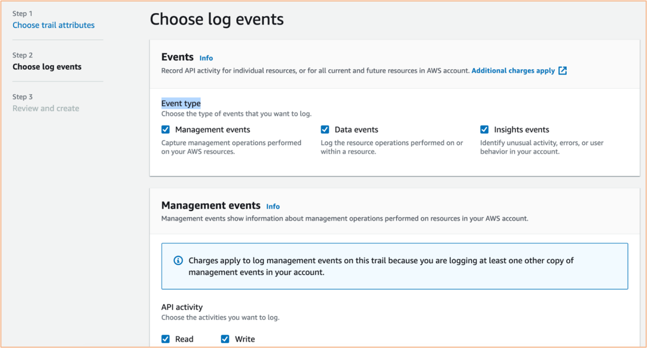This screenshot has width=647, height=348.
Task: Click the 'Charges apply to log management events' notice
Action: (395, 266)
